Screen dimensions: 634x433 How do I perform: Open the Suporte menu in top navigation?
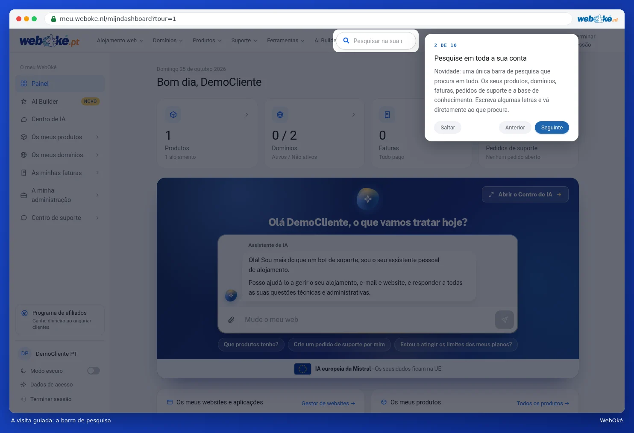(x=244, y=41)
